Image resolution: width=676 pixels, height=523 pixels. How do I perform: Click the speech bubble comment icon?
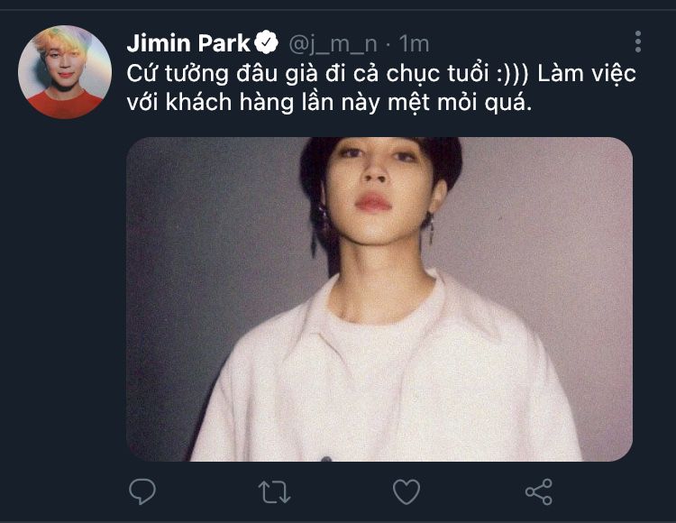click(142, 491)
